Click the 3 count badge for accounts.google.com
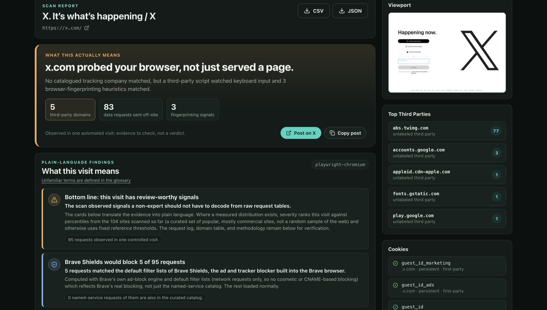Screen dimensions: 547x310 pyautogui.click(x=497, y=153)
